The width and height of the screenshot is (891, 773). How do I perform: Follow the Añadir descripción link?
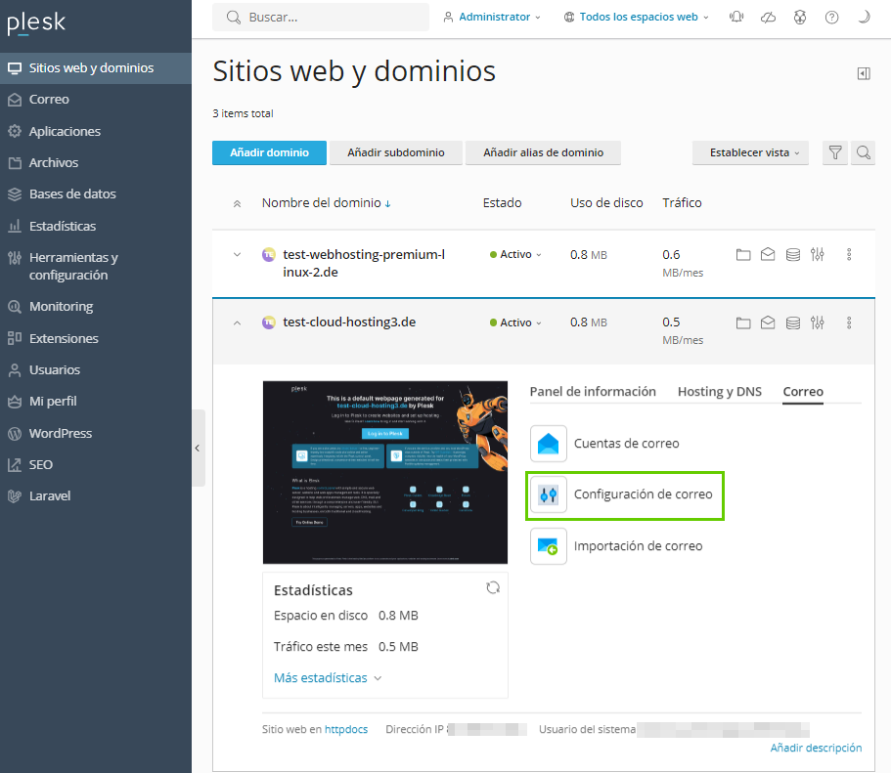tap(816, 748)
